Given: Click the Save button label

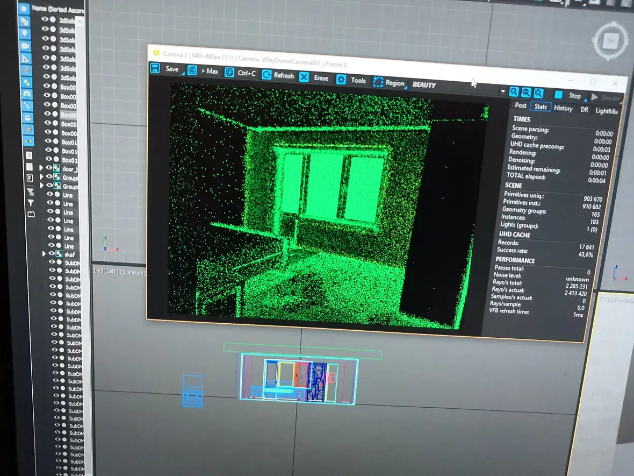Looking at the screenshot, I should click(172, 69).
